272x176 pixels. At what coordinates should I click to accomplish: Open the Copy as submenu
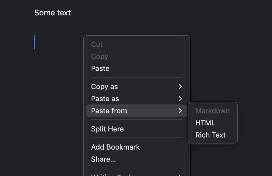(105, 87)
